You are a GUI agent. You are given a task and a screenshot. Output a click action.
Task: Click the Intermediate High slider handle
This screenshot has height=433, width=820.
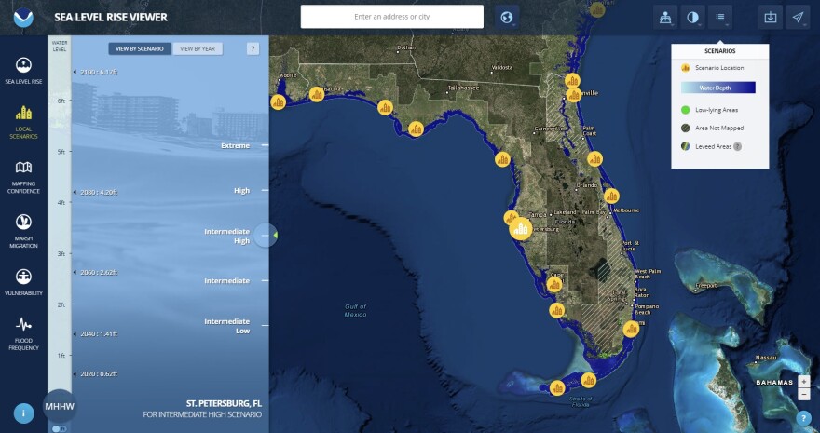click(266, 236)
